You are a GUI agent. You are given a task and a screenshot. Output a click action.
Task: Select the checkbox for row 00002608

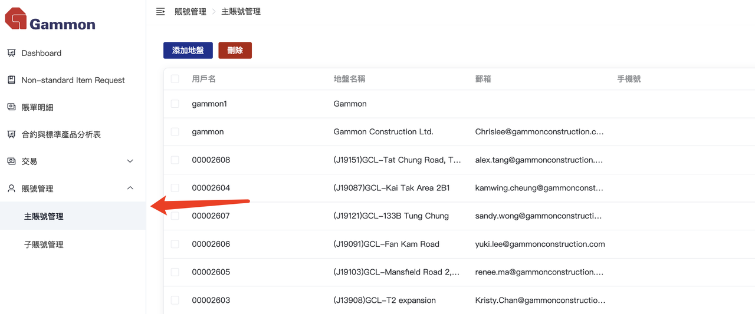(x=175, y=160)
